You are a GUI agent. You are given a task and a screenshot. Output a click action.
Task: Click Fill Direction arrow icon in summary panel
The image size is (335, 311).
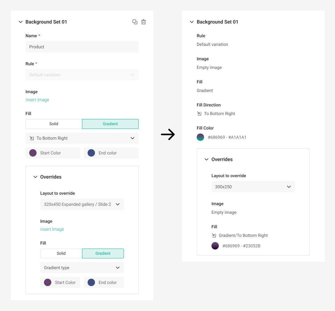click(199, 114)
